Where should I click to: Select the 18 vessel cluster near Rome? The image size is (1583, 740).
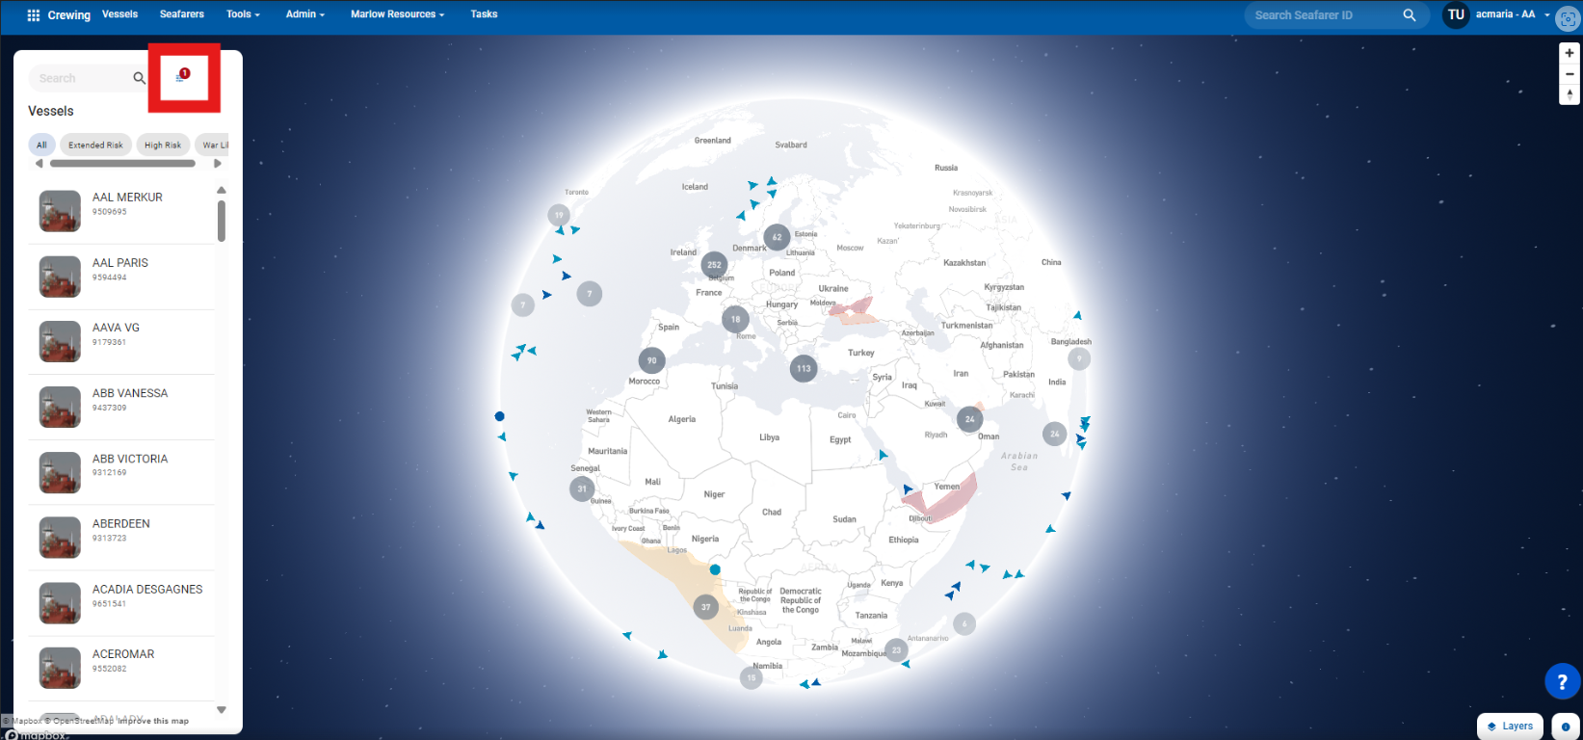click(735, 319)
